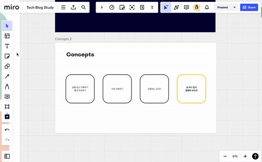Zoom in with the plus button

245,156
